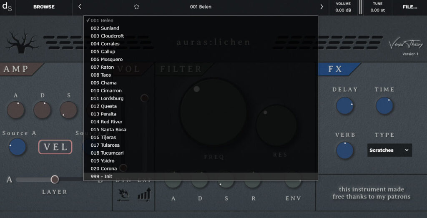Open the preset name dropdown 001 Belen
This screenshot has height=218, width=427.
click(201, 7)
